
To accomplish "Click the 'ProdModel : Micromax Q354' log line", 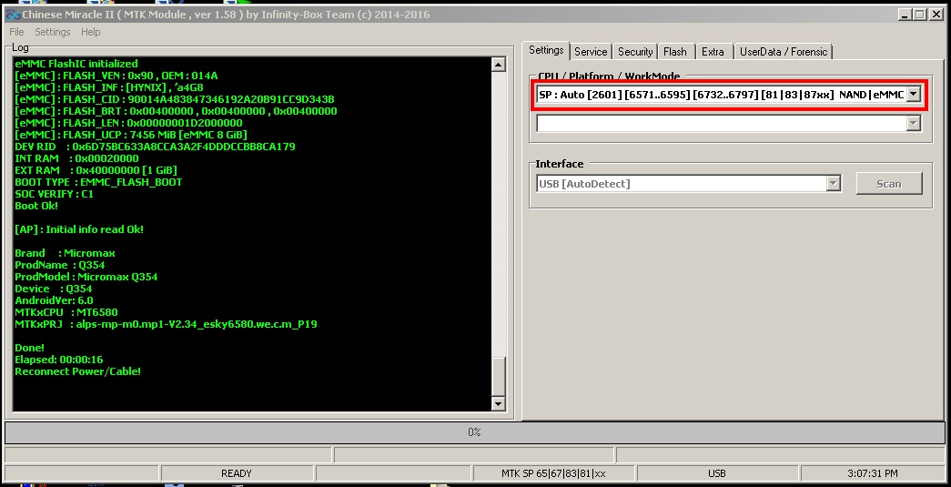I will 86,277.
